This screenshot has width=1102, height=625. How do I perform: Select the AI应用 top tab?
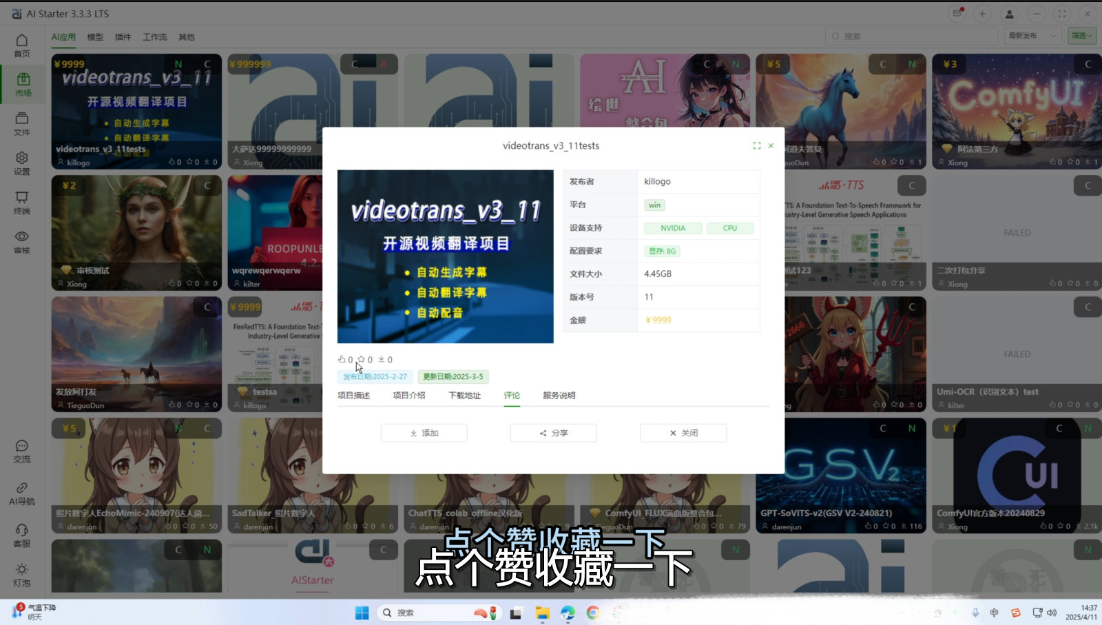pos(63,37)
